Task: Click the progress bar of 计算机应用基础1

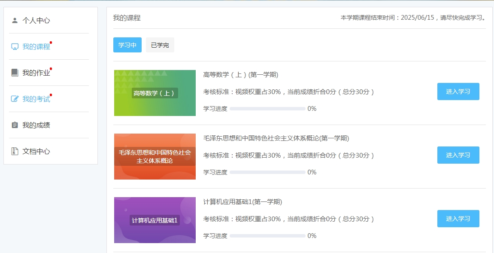Action: 267,236
